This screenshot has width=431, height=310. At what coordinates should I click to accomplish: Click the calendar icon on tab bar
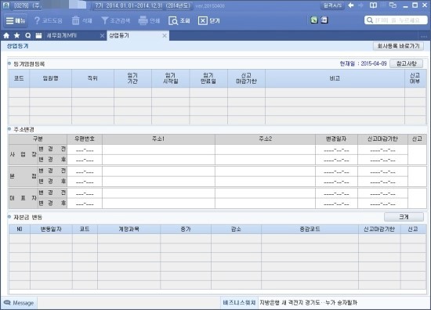click(x=38, y=36)
